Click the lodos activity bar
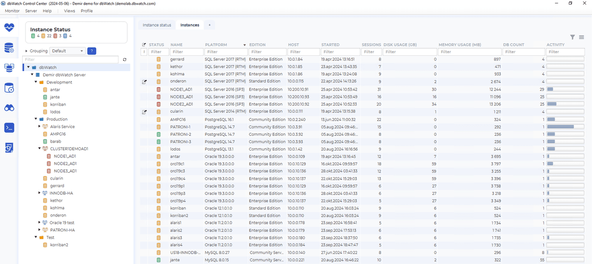This screenshot has height=264, width=592. [565, 149]
